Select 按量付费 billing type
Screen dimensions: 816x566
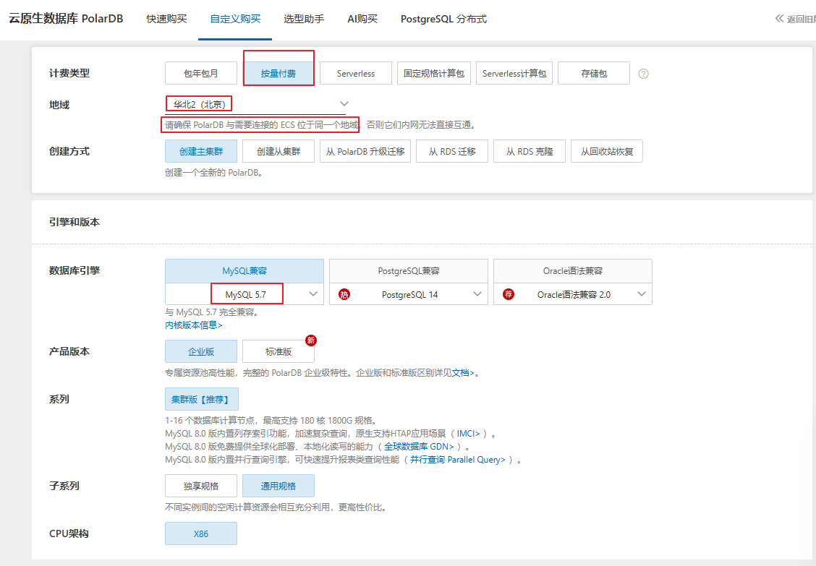[x=279, y=73]
